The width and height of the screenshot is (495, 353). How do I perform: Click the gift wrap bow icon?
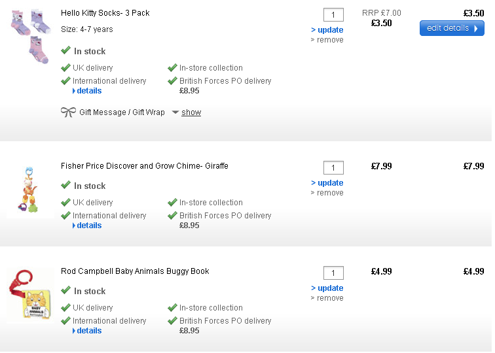(68, 112)
